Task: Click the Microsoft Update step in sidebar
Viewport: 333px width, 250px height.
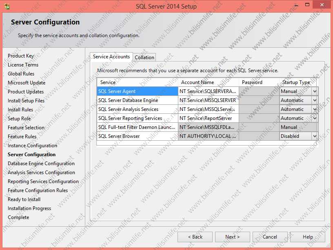Action: click(x=27, y=83)
